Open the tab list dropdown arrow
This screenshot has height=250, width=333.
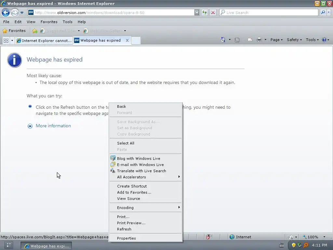click(12, 40)
